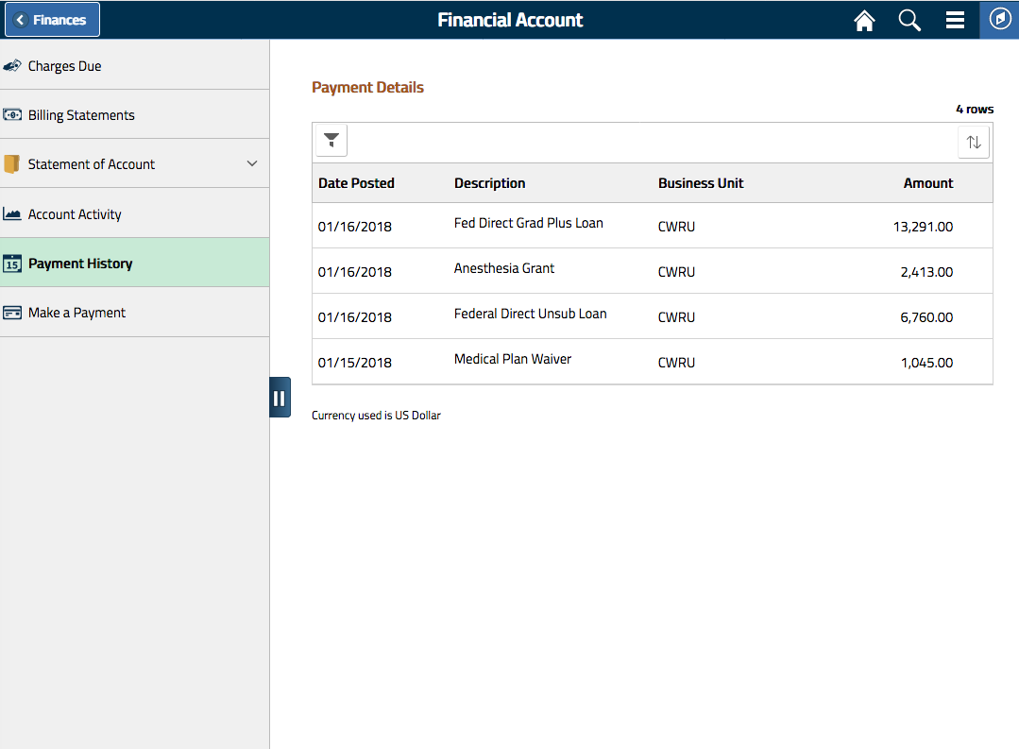Viewport: 1019px width, 749px height.
Task: Click the search magnifier icon
Action: 909,20
